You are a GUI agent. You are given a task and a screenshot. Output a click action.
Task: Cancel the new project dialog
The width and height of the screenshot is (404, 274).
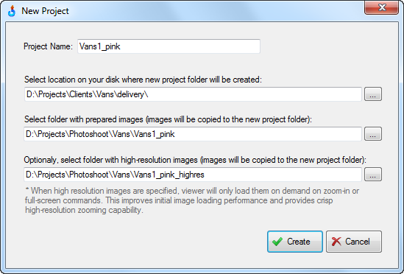pos(354,242)
